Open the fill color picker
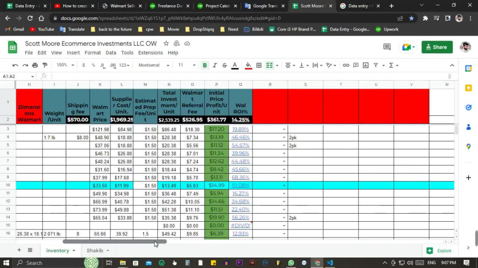 (x=249, y=65)
